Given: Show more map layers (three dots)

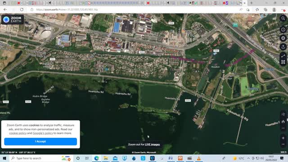Looking at the screenshot, I should [x=283, y=128].
